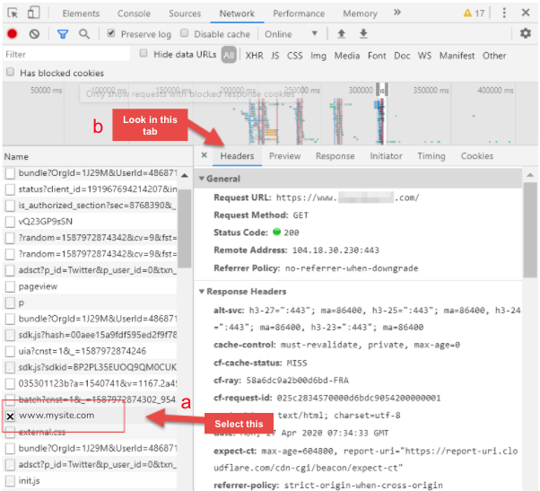Open the Headers tab
The image size is (540, 491).
coord(237,156)
